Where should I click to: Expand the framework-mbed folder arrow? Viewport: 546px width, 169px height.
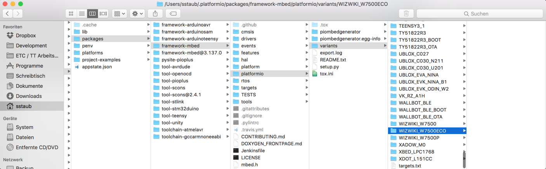[x=228, y=46]
